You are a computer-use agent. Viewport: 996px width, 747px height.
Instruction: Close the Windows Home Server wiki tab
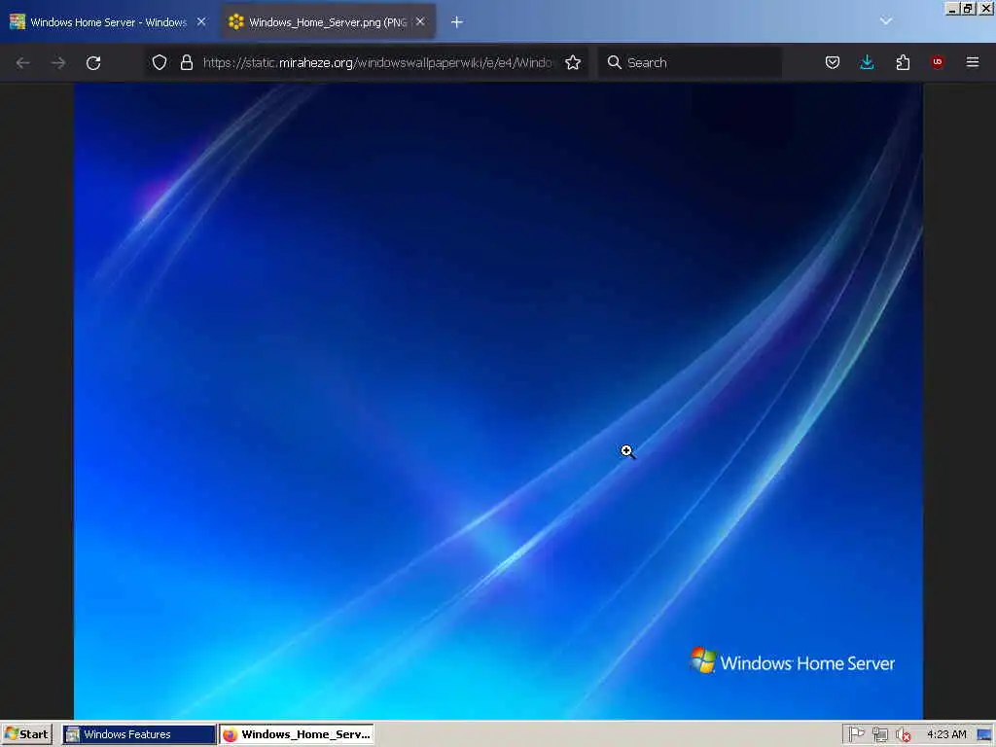(201, 21)
